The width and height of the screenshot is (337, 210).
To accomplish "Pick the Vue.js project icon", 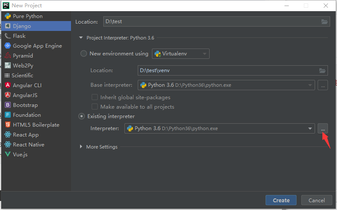I will (x=8, y=155).
